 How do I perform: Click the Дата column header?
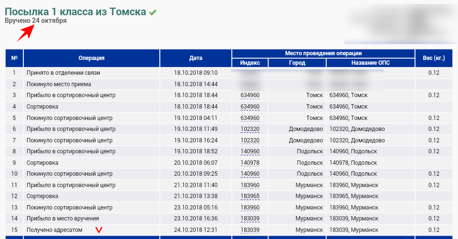[x=196, y=58]
